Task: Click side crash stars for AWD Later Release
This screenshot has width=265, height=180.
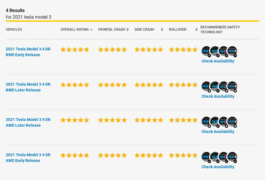Action: tap(149, 120)
